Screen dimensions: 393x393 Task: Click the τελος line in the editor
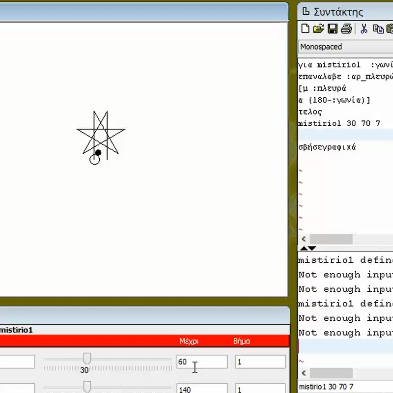310,112
